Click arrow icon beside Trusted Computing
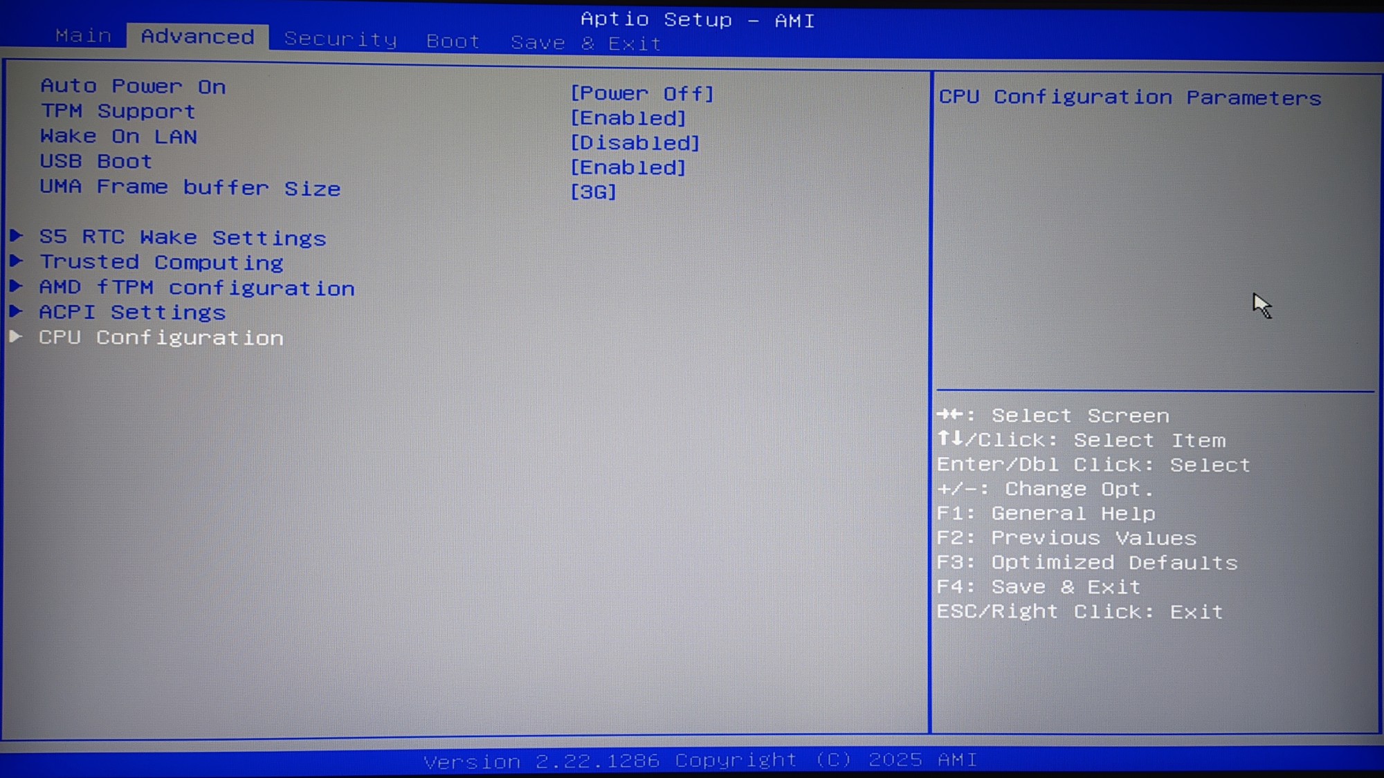 point(17,261)
